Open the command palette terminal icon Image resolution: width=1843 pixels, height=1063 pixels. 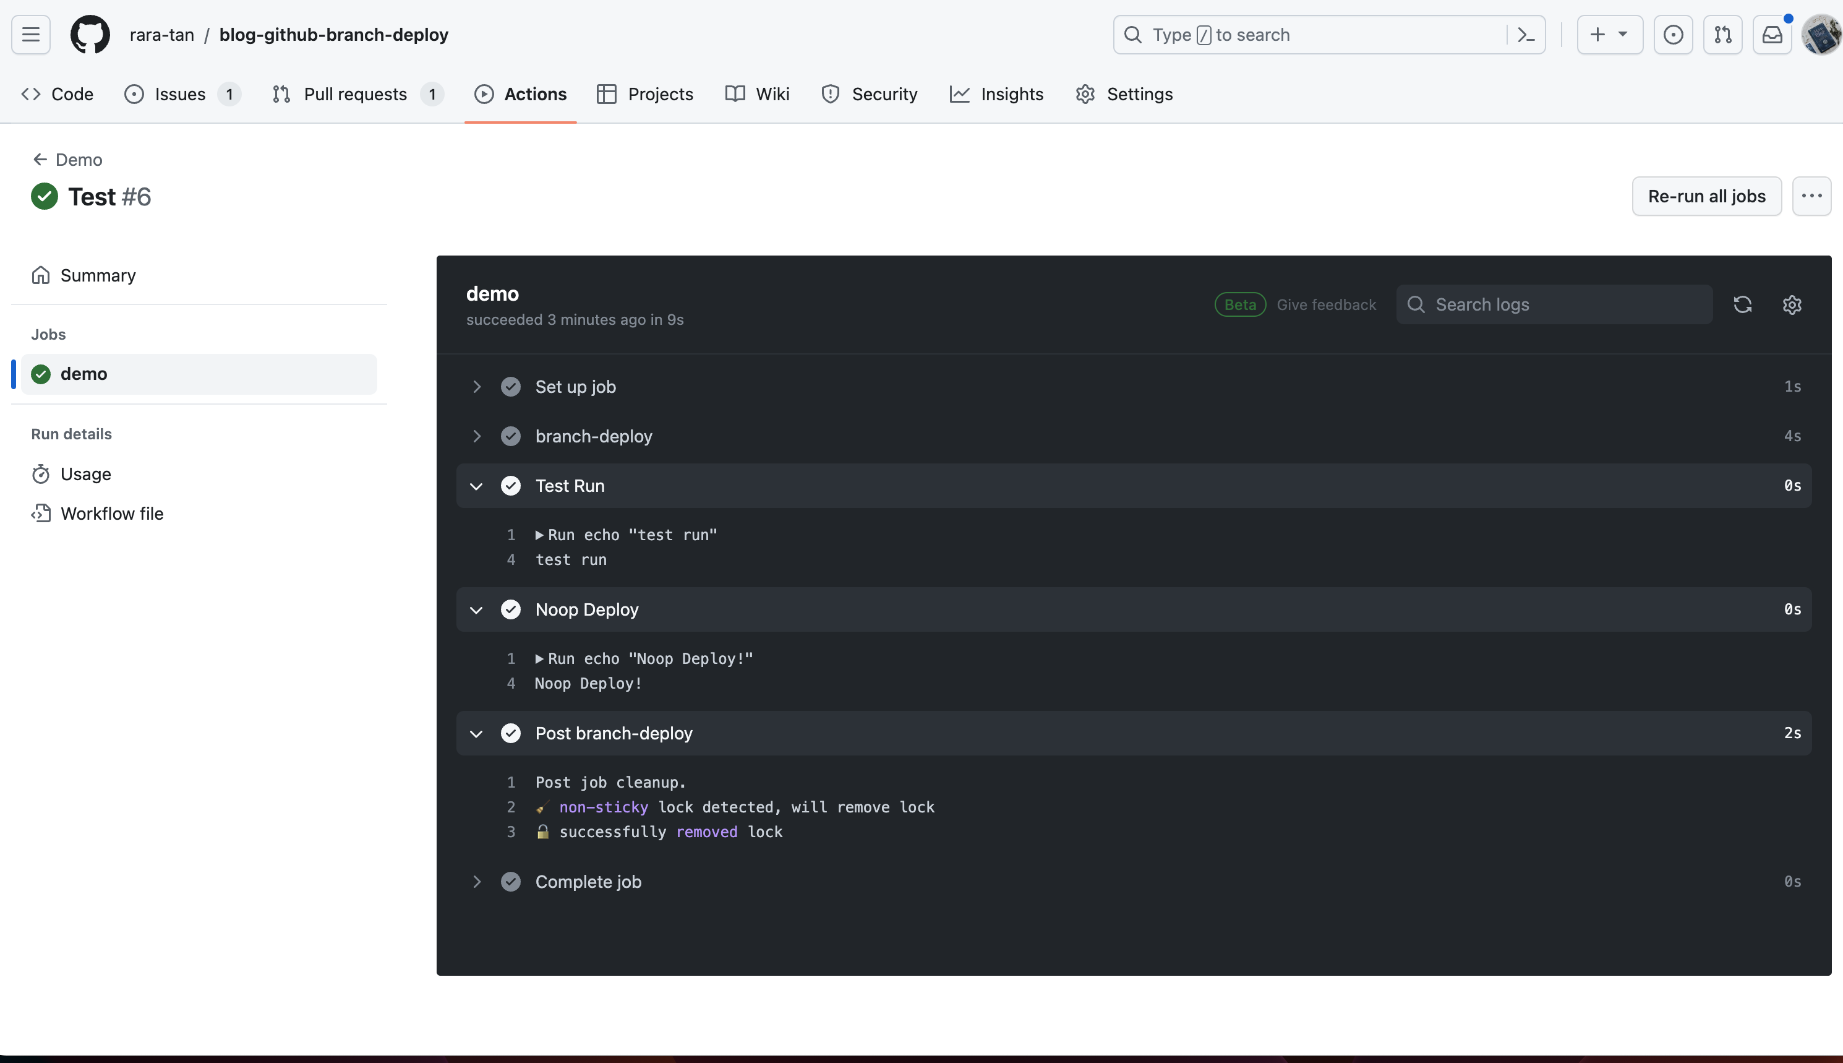tap(1526, 34)
